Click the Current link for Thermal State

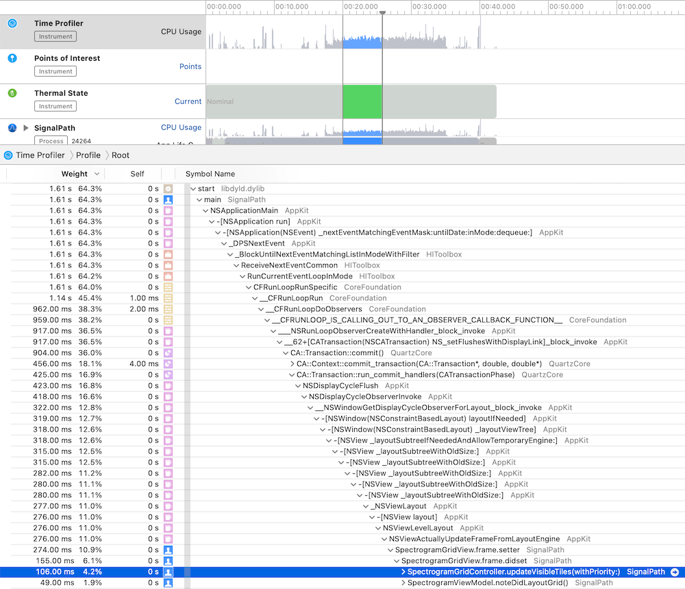[188, 101]
